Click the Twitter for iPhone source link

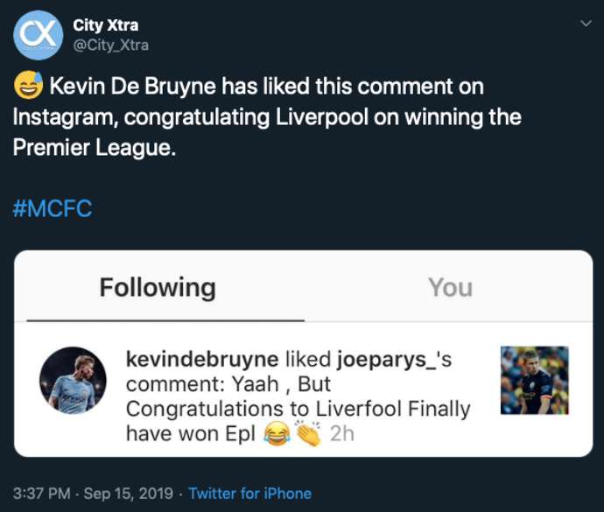tap(249, 493)
